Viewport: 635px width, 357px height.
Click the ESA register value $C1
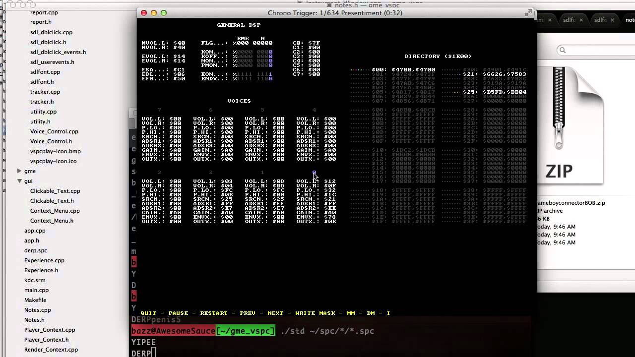pyautogui.click(x=179, y=70)
